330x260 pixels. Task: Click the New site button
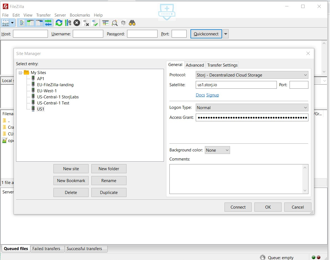(x=71, y=169)
